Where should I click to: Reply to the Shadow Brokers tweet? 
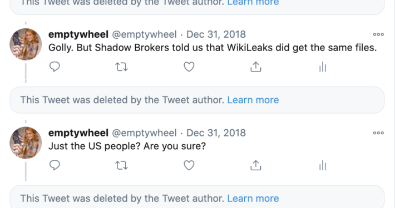(x=55, y=67)
